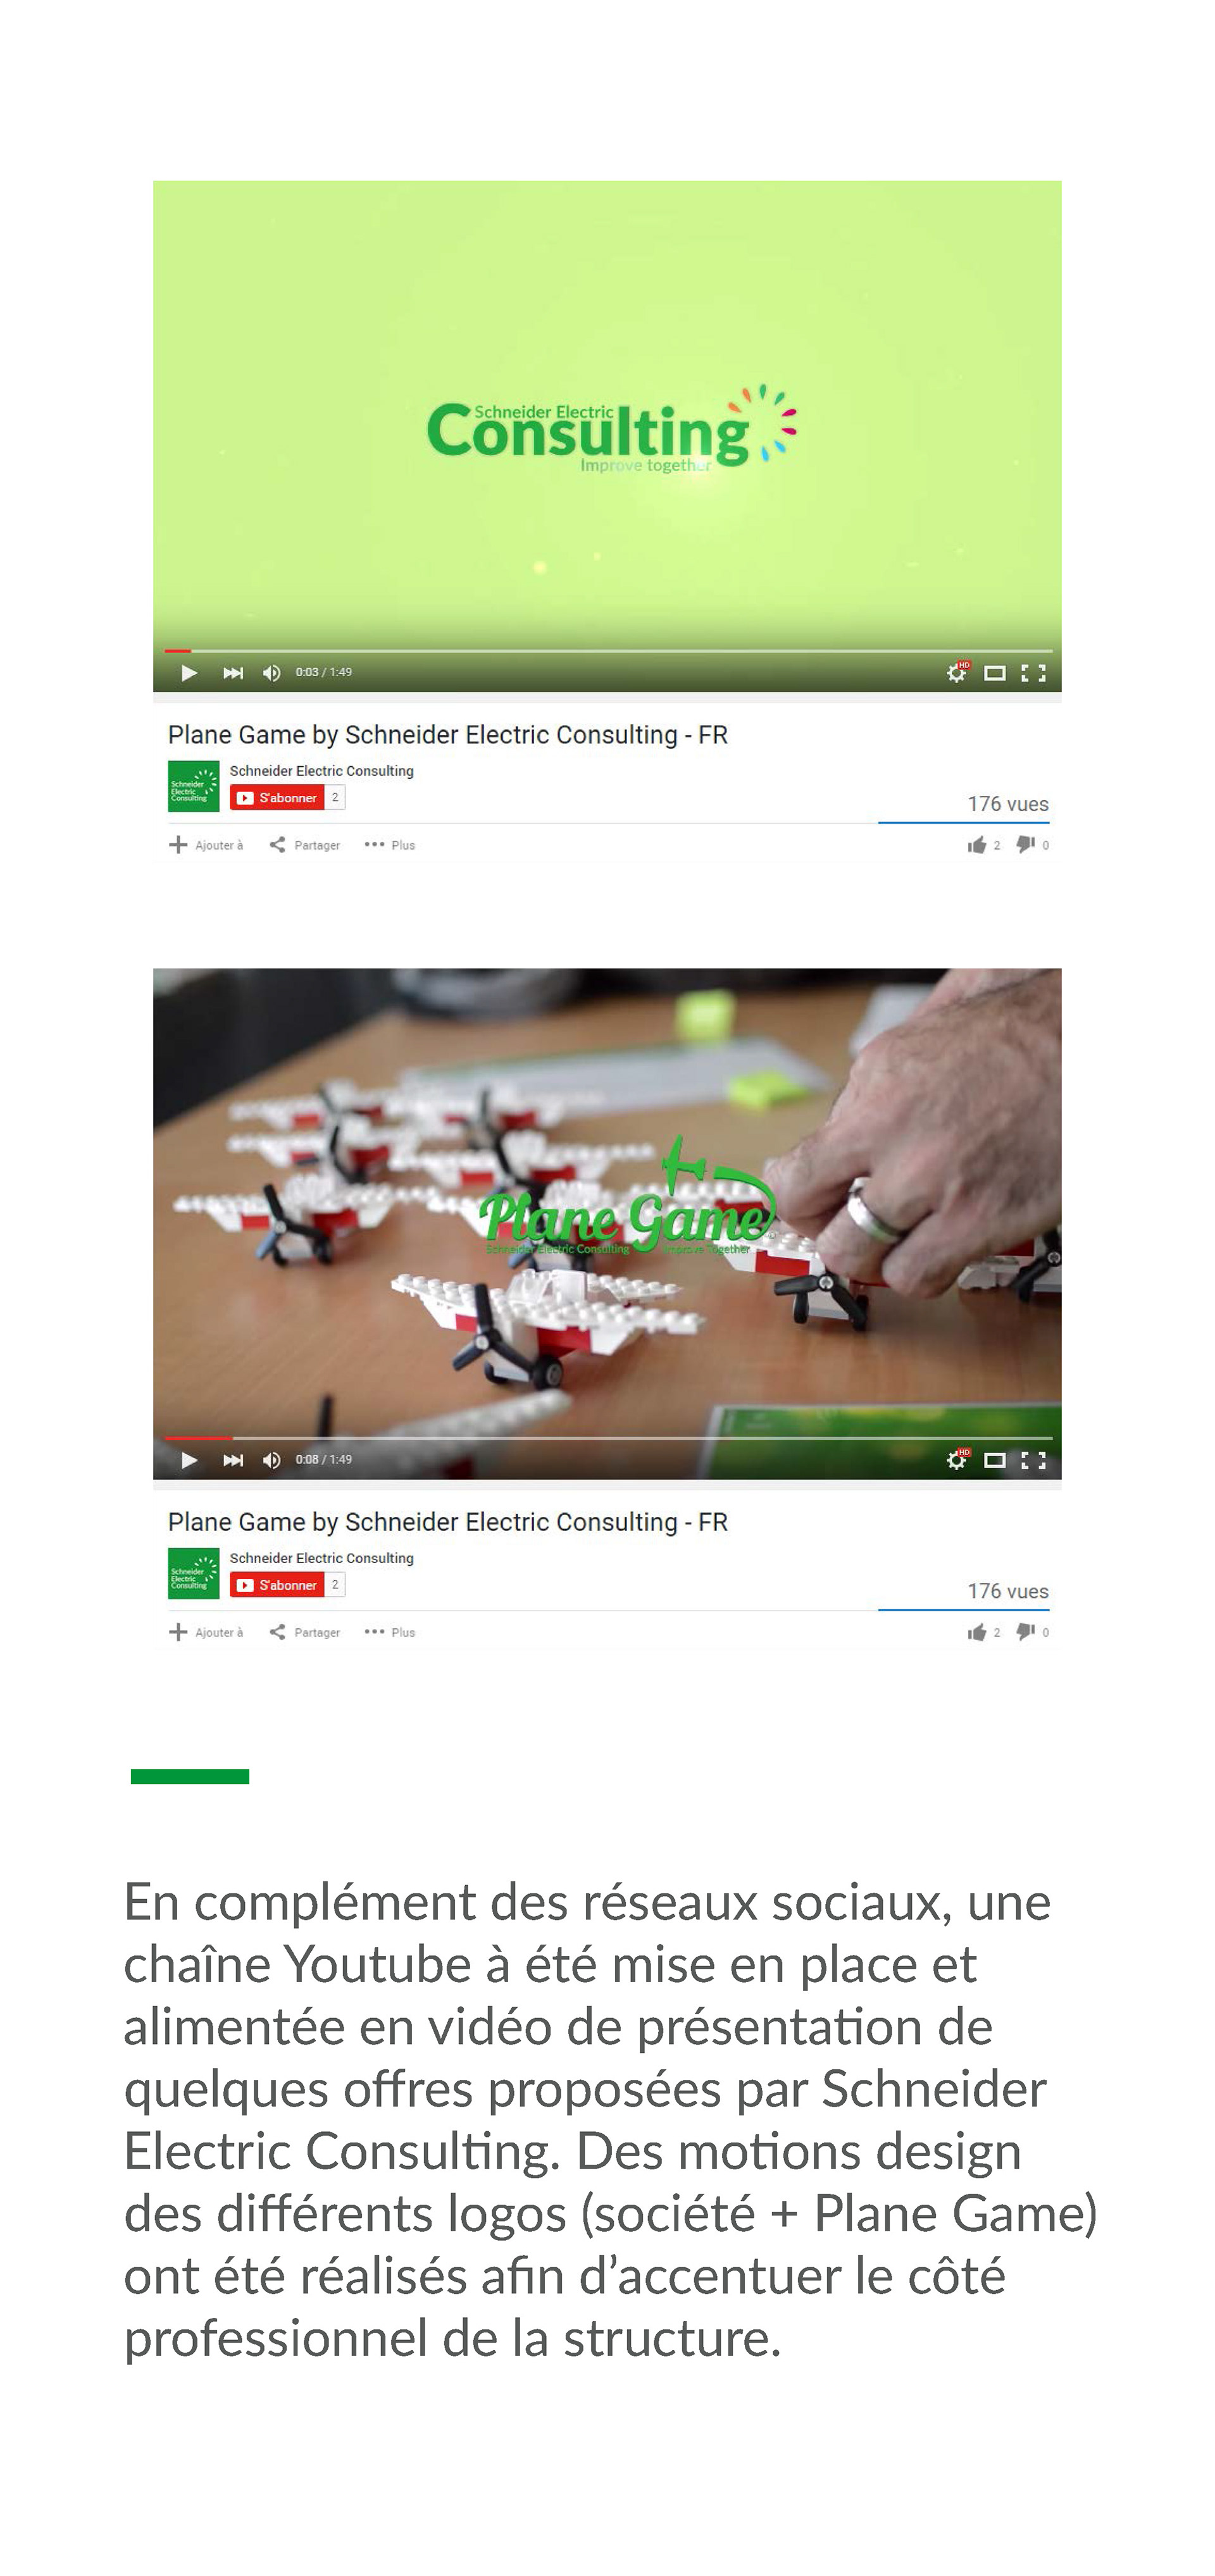Click the upper S'abonner subscribe button
Image resolution: width=1215 pixels, height=2576 pixels.
coord(277,798)
